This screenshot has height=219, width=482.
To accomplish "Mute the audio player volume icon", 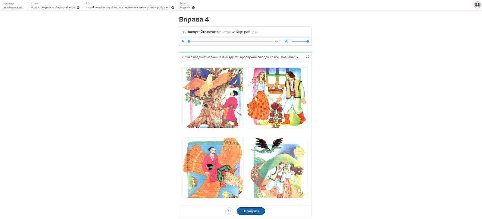I will click(287, 41).
